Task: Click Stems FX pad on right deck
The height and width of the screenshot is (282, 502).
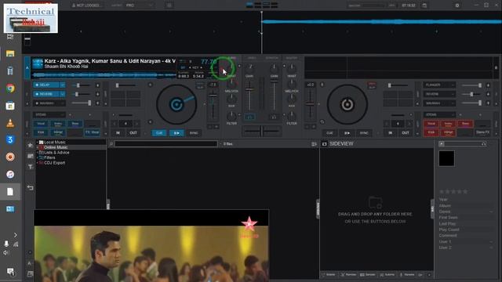Action: point(482,132)
